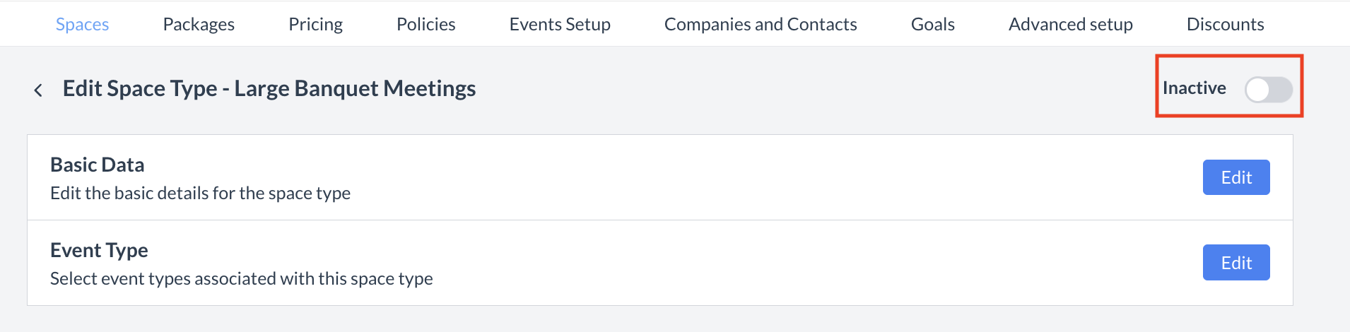This screenshot has width=1350, height=332.
Task: Click the Inactive label text
Action: [1194, 88]
